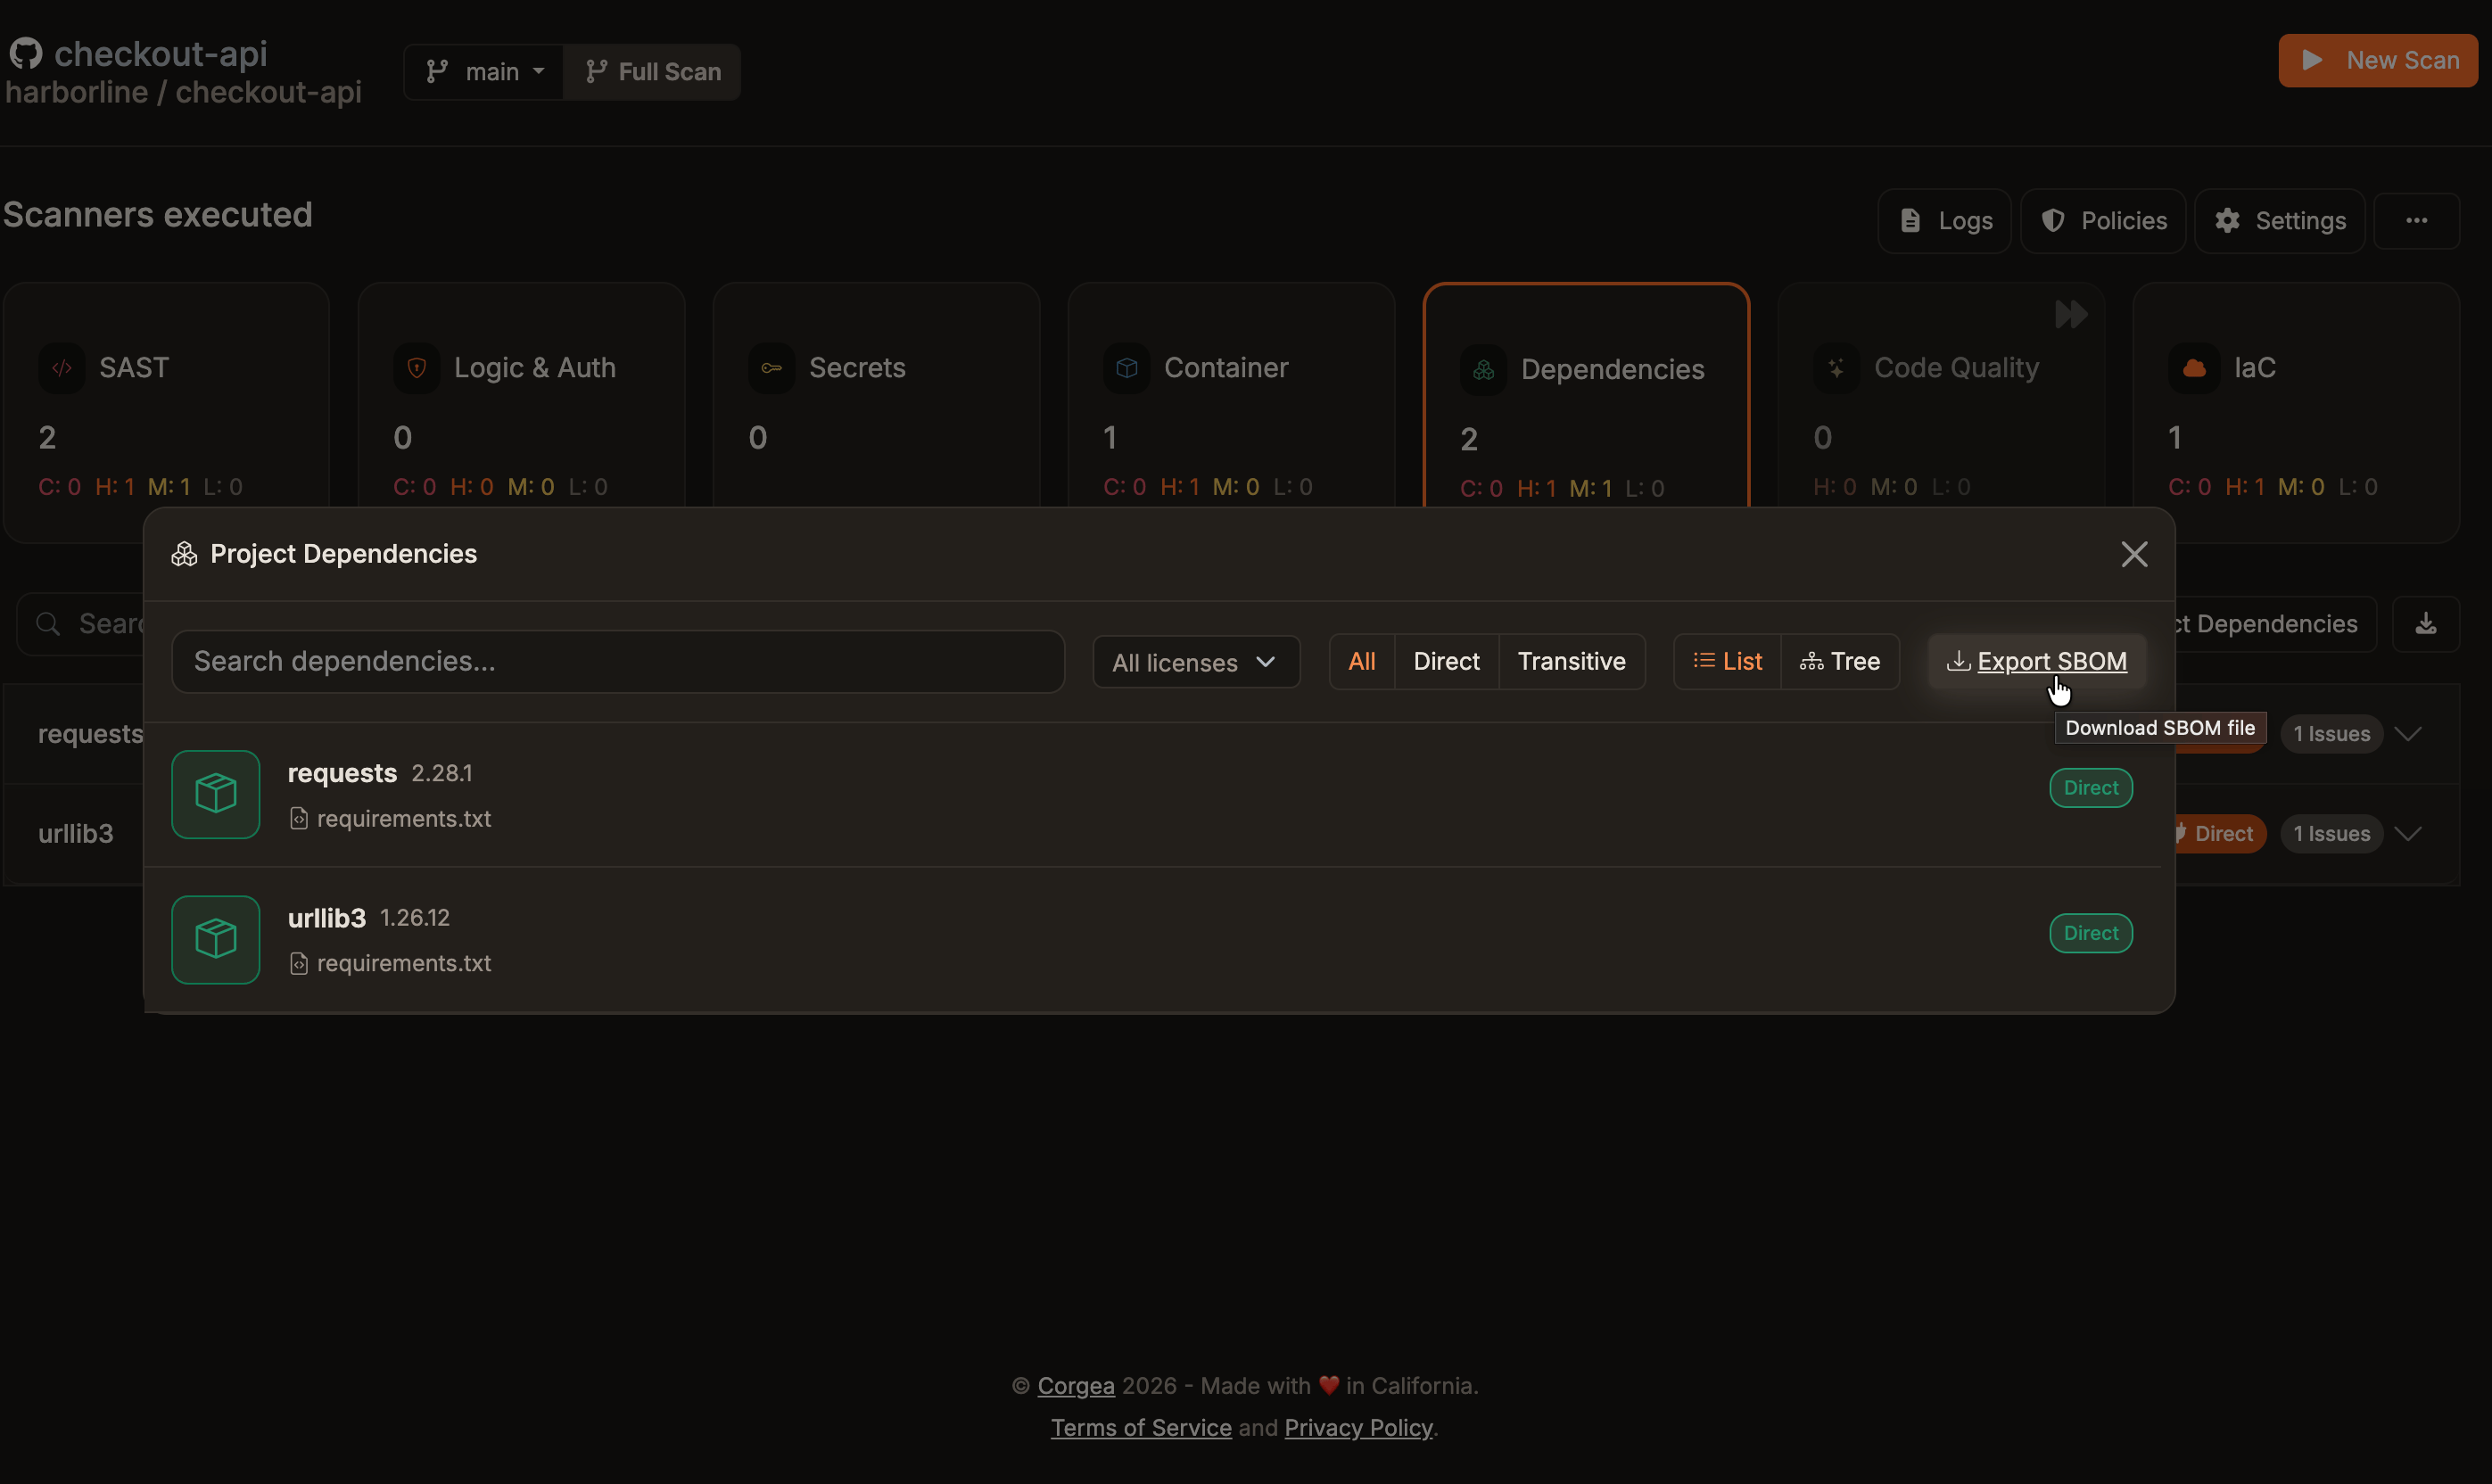Click the download icon button behind dialog

coord(2426,624)
